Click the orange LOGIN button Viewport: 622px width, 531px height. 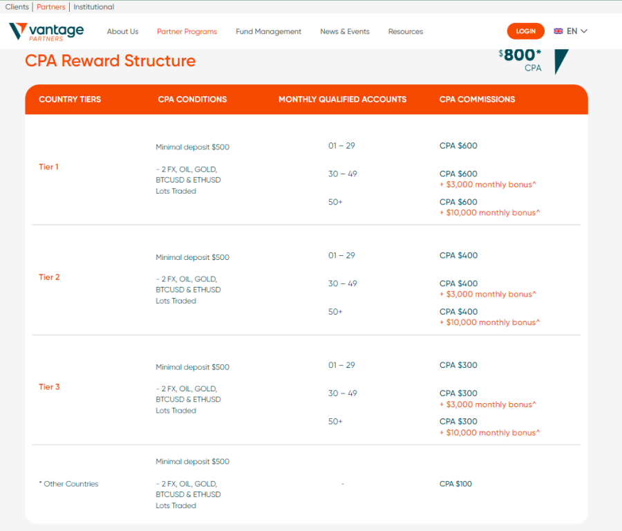[526, 31]
